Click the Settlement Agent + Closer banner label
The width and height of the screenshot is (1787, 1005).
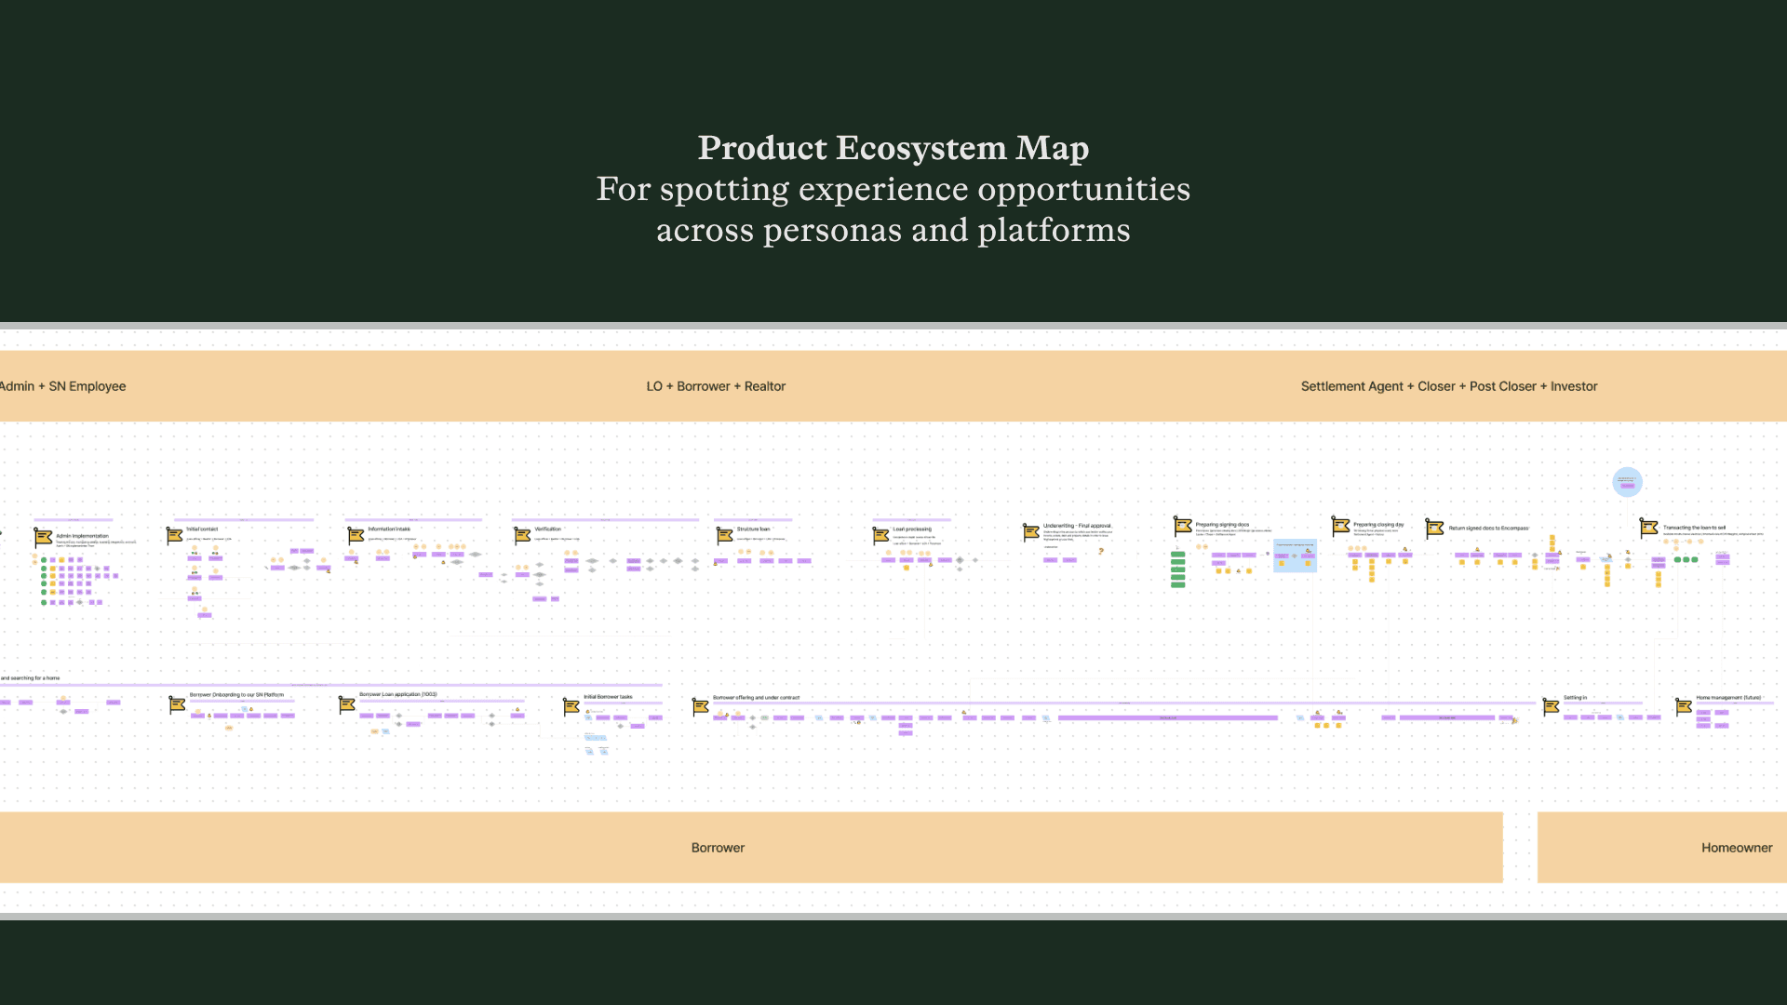click(1448, 386)
